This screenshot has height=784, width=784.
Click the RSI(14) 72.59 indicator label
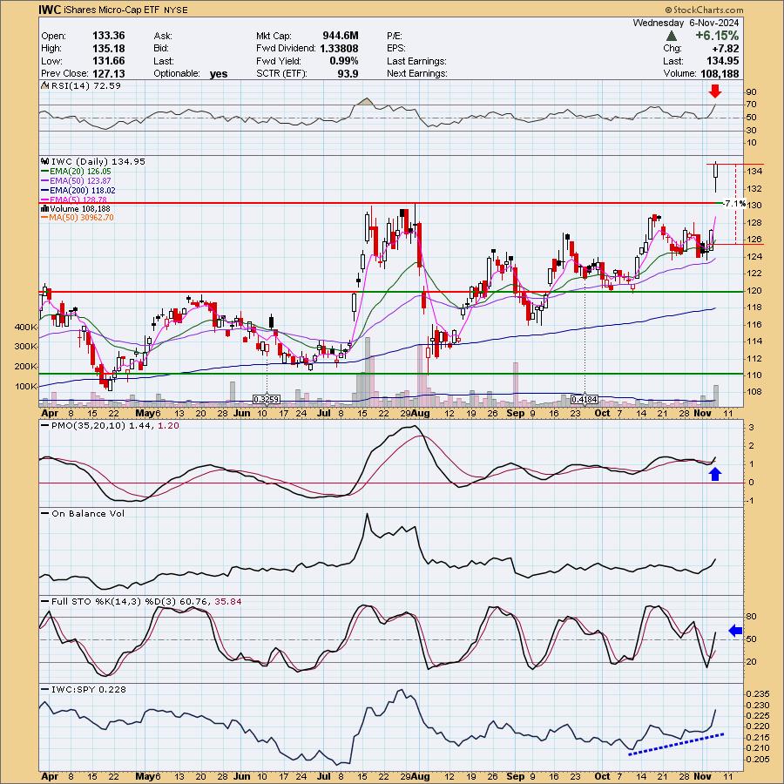(86, 86)
